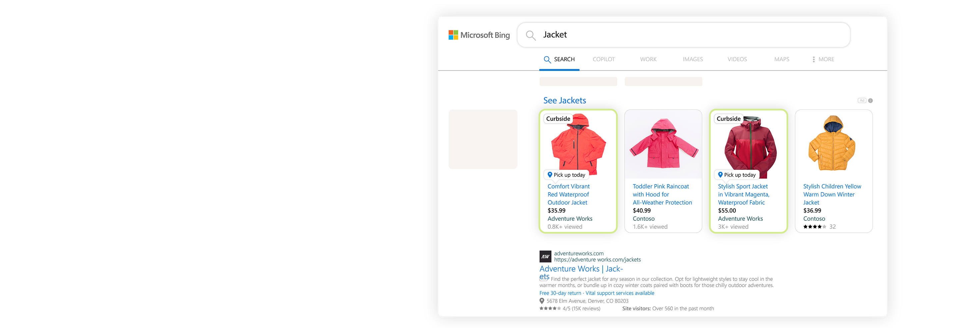Screen dimensions: 960x333
Task: Open the More options menu
Action: tap(823, 59)
